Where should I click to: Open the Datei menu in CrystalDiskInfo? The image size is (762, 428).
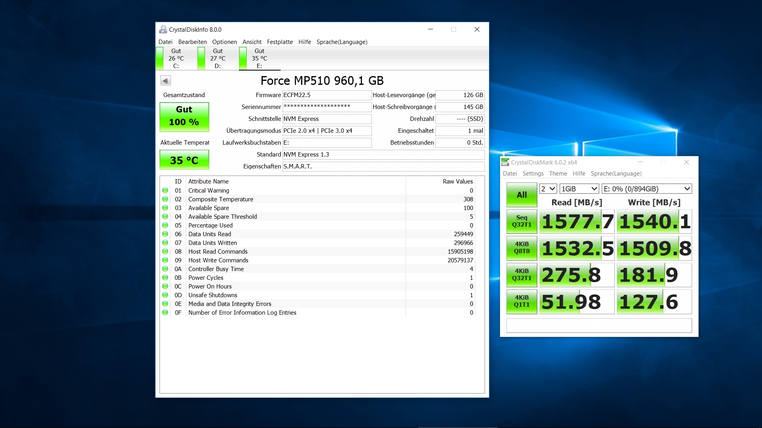pos(165,42)
